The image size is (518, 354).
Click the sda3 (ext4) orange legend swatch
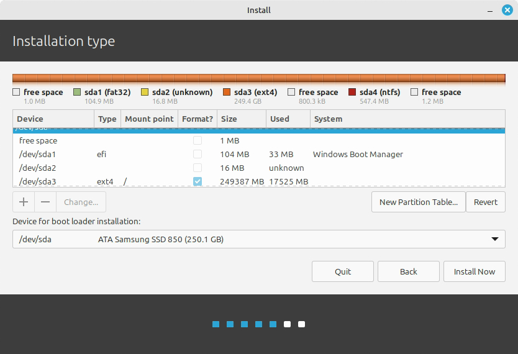tap(227, 93)
